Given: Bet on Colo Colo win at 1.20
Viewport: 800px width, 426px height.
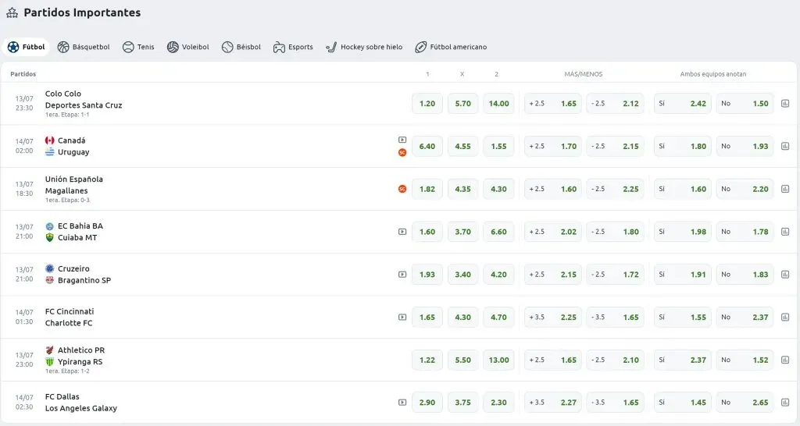Looking at the screenshot, I should pyautogui.click(x=427, y=104).
